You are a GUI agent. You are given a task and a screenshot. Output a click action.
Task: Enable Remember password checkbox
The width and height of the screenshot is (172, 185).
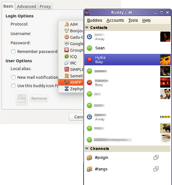pyautogui.click(x=13, y=52)
